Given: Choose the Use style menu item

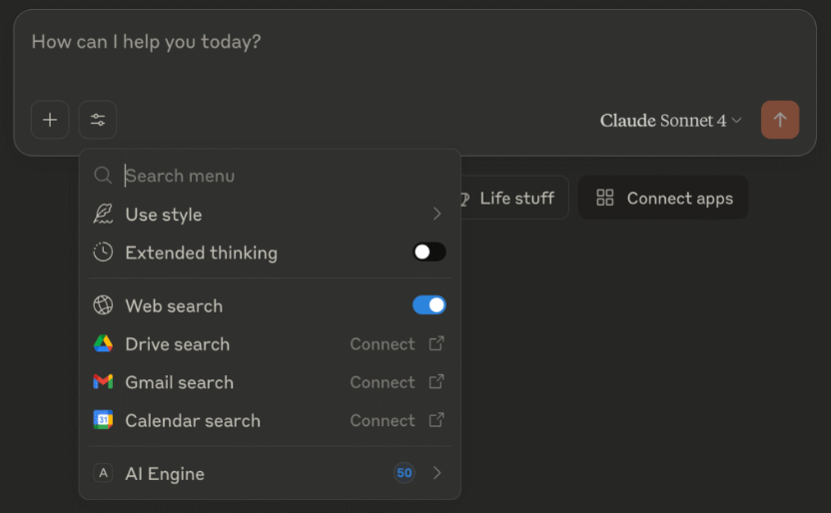Looking at the screenshot, I should click(x=164, y=215).
